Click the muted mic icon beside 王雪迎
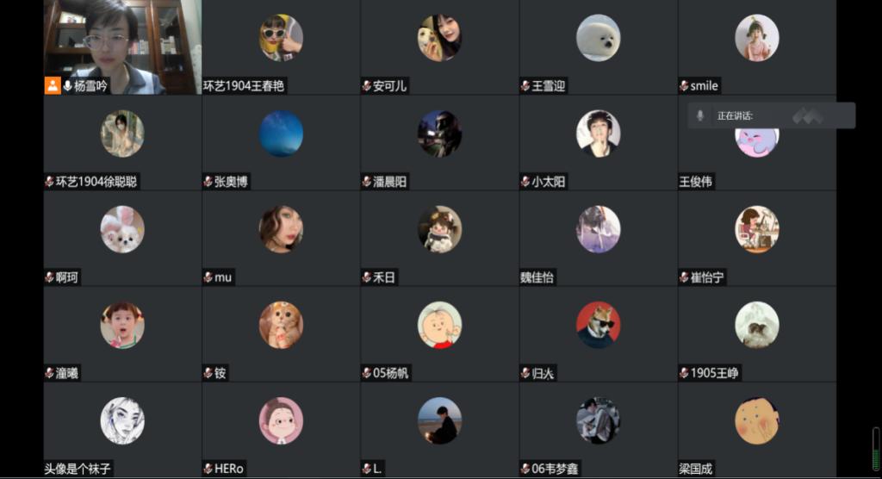Image resolution: width=882 pixels, height=479 pixels. [x=525, y=85]
